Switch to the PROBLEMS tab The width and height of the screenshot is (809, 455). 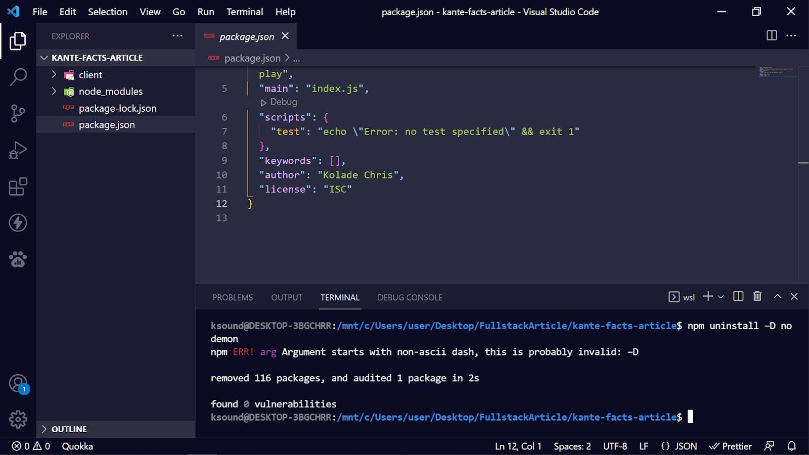(x=233, y=298)
